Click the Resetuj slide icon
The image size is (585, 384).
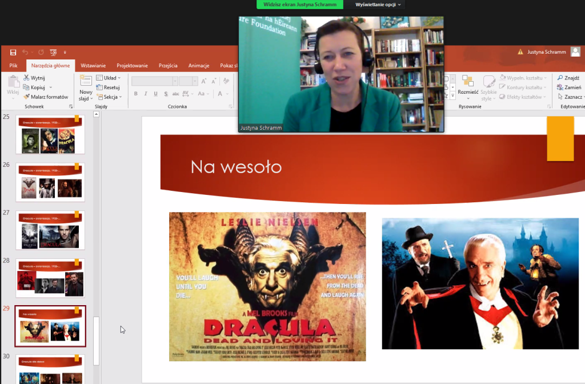coord(99,87)
